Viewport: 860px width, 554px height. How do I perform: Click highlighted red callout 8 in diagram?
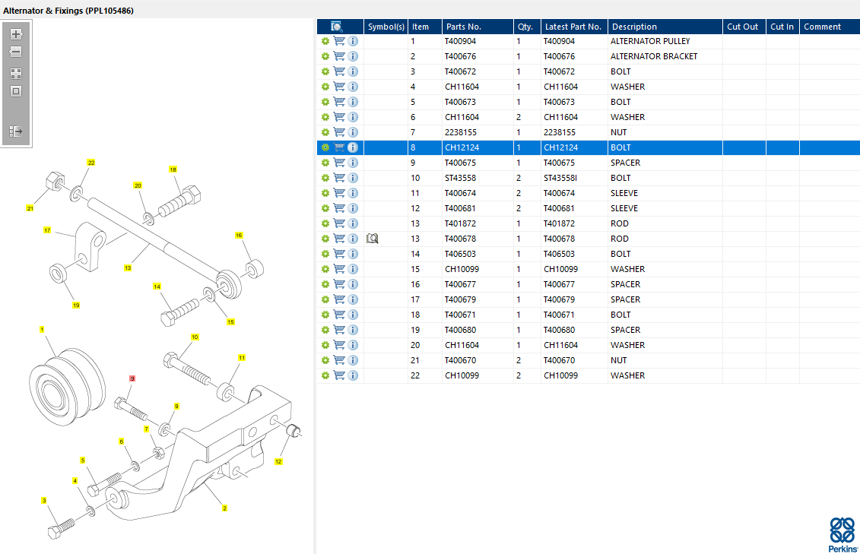point(132,378)
